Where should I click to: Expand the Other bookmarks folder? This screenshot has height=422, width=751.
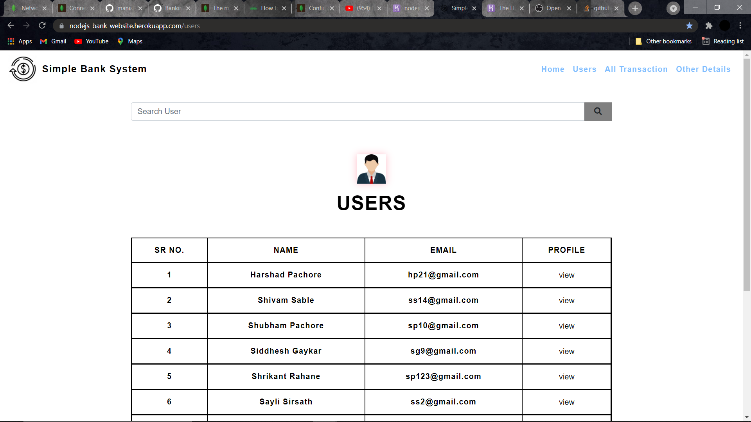(663, 41)
